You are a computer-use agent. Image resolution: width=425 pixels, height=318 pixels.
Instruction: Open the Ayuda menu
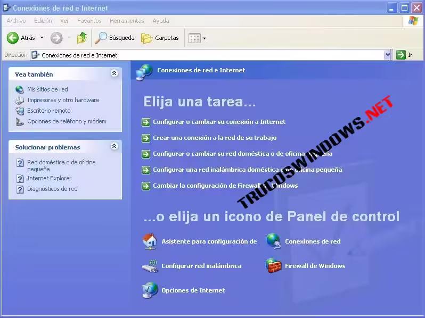tap(161, 21)
